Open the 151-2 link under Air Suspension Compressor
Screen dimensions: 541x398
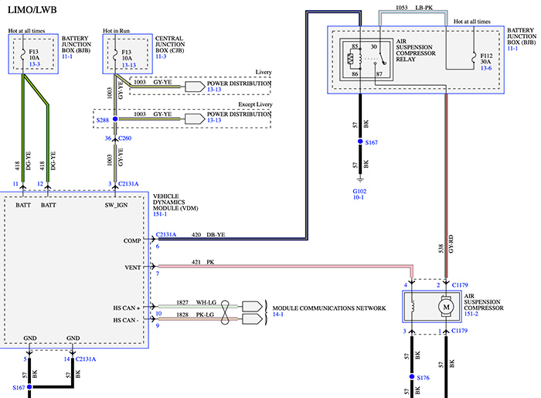click(471, 314)
